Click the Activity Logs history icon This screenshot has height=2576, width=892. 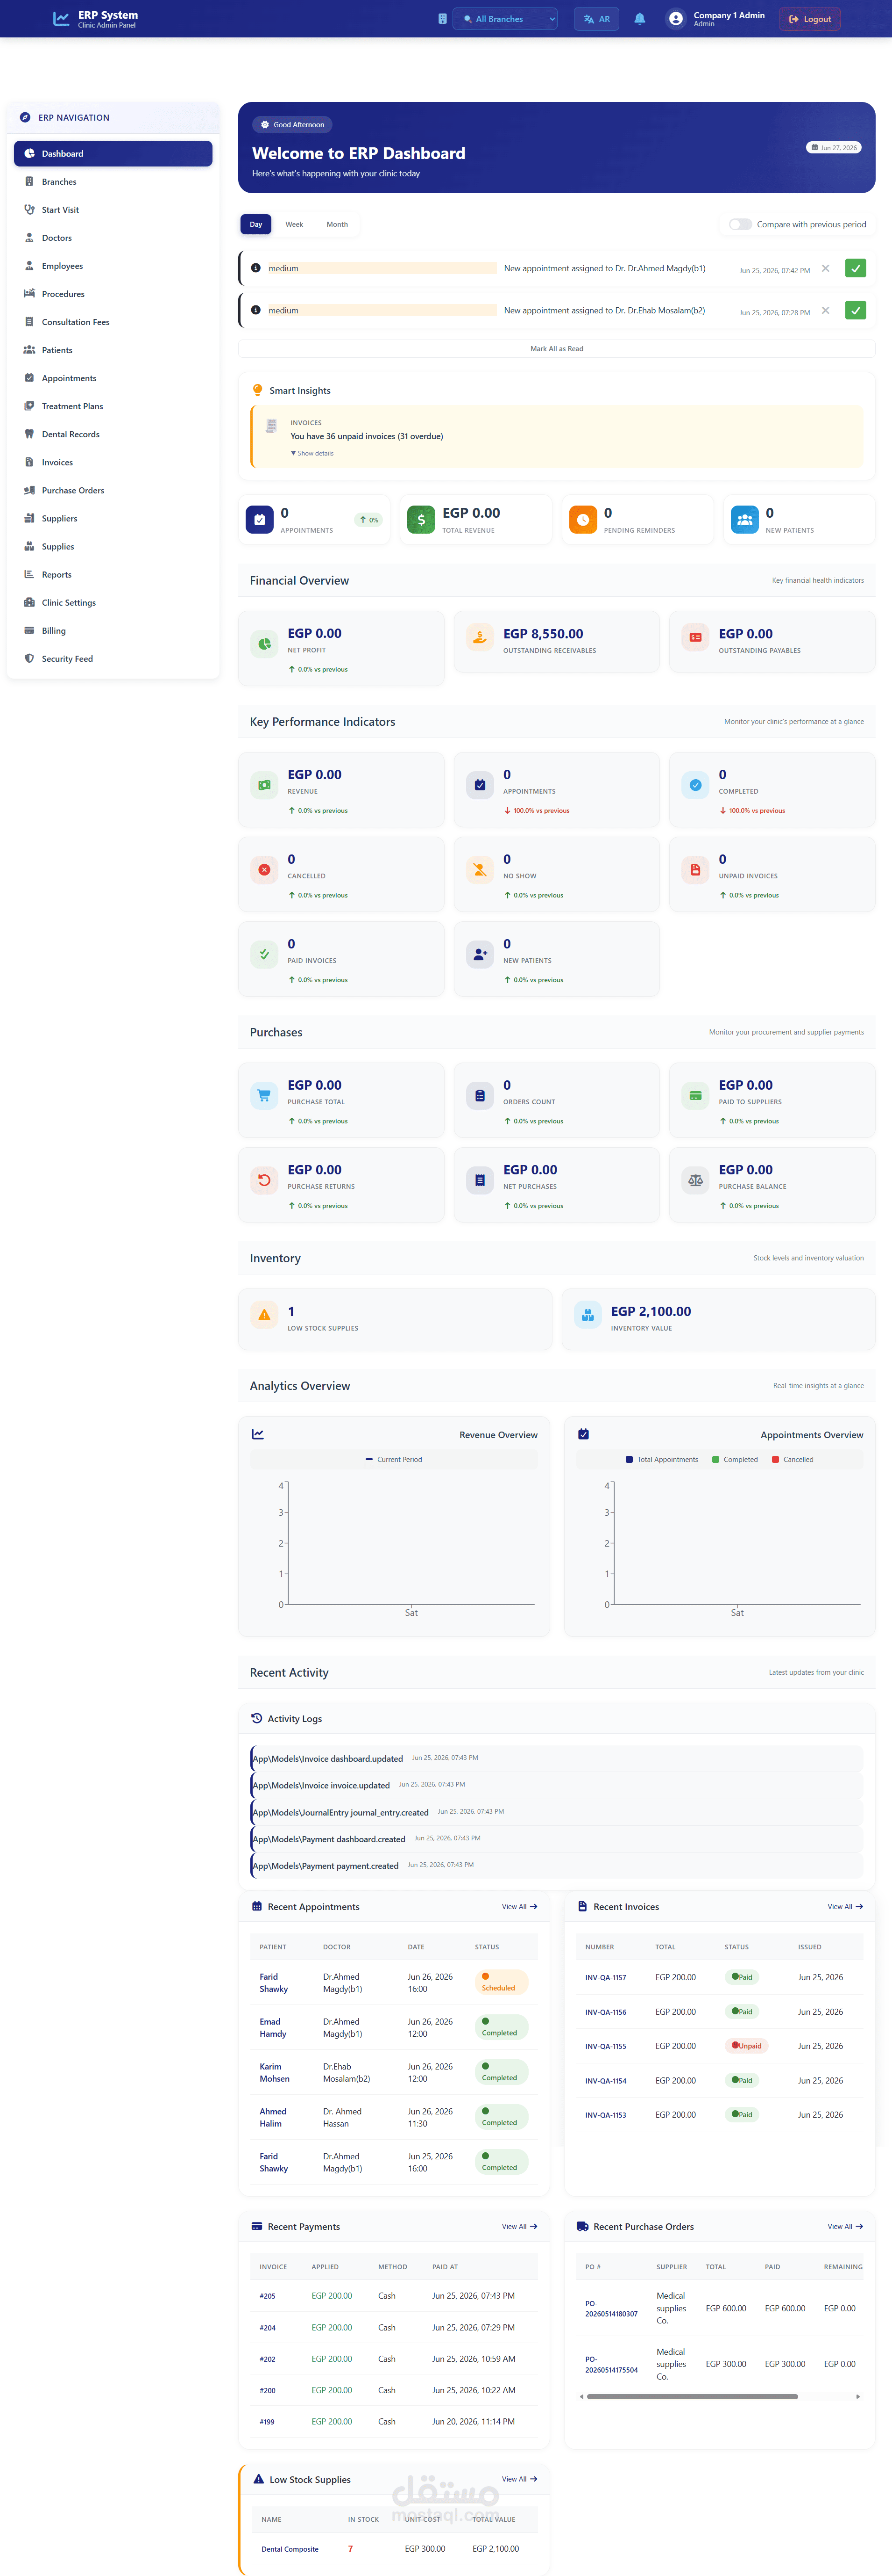click(x=257, y=1718)
